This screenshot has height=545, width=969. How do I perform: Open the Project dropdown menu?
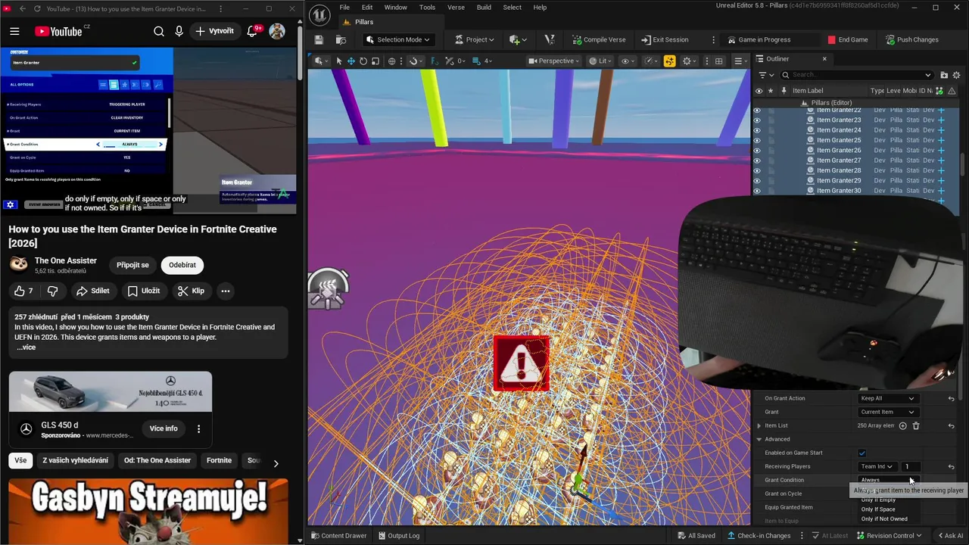475,39
